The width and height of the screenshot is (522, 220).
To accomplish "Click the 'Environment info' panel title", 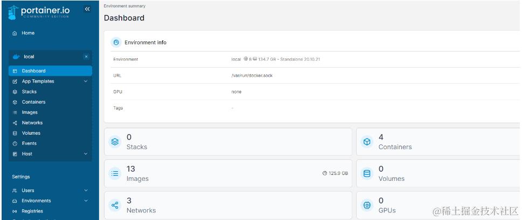I will point(145,42).
